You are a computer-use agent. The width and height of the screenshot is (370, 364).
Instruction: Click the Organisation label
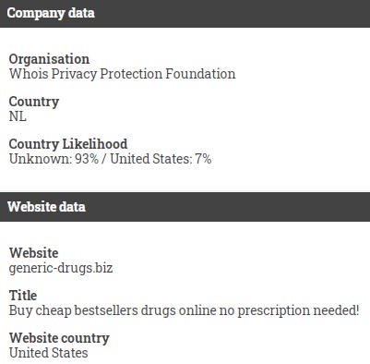click(49, 59)
